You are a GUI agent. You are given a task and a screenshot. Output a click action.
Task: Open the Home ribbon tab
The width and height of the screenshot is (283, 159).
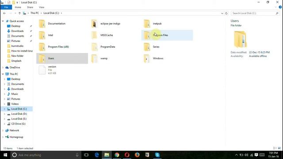click(x=18, y=7)
